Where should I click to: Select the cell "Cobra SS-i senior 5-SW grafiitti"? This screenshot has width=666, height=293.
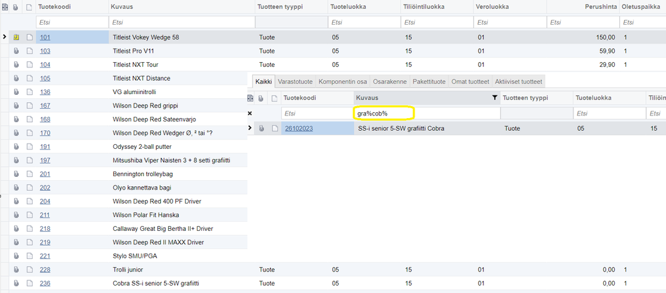(x=182, y=283)
